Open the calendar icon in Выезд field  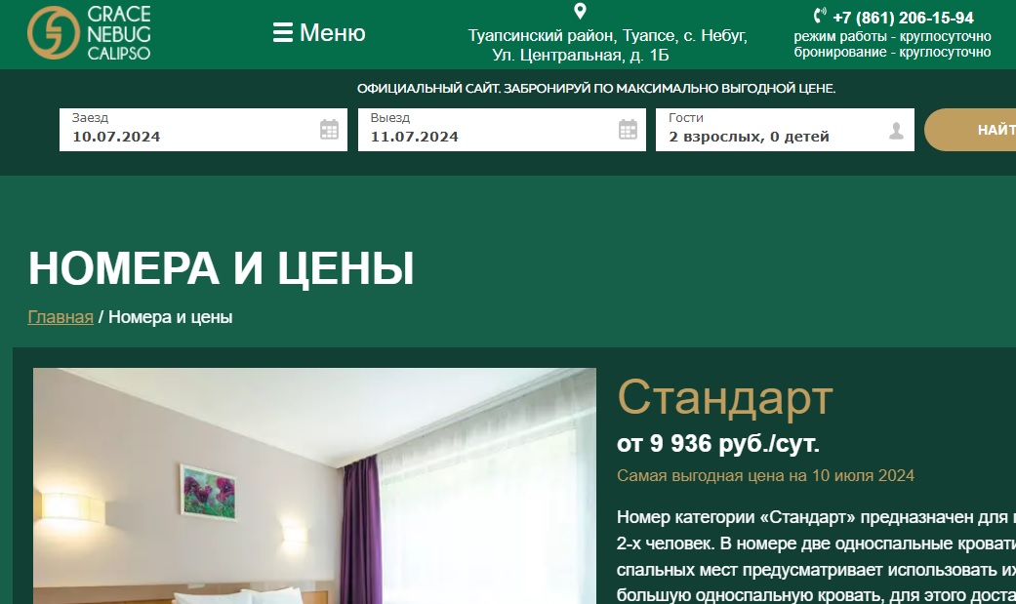click(x=628, y=130)
